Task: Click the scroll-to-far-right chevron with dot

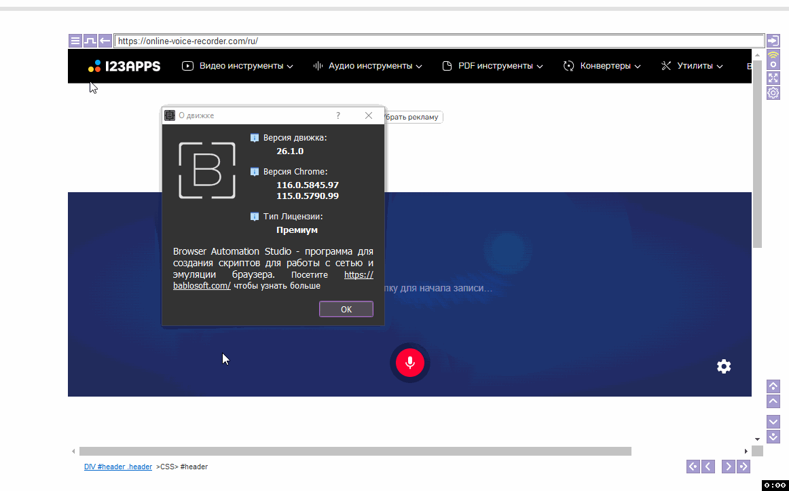Action: tap(744, 467)
